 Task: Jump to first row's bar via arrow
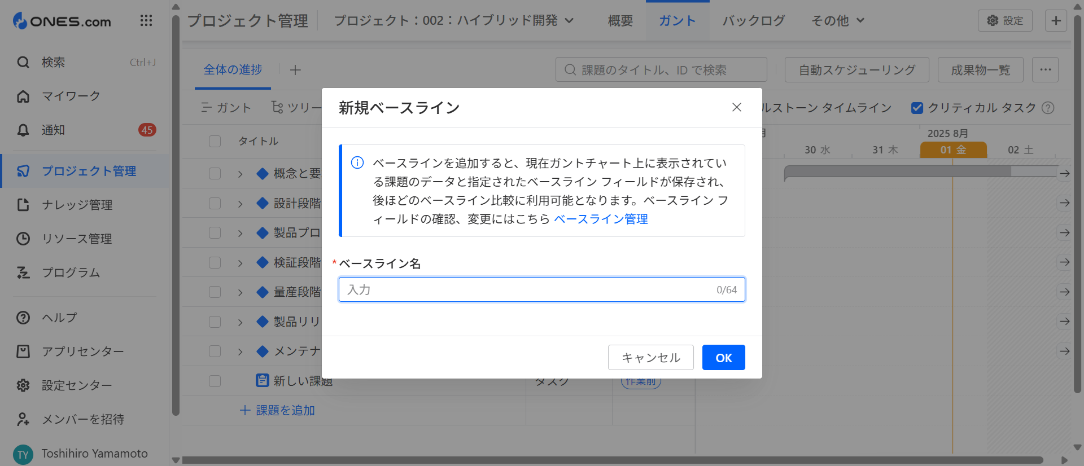point(1064,173)
